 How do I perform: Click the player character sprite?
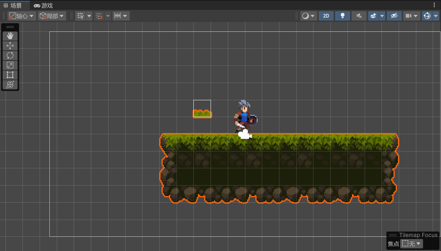[244, 116]
